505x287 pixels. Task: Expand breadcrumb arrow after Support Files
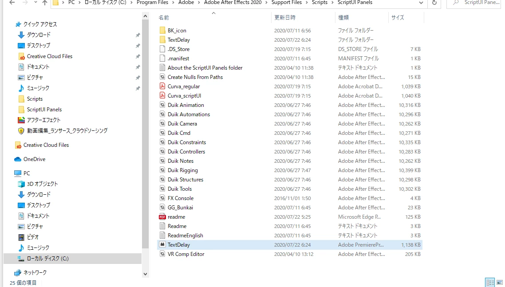(307, 3)
